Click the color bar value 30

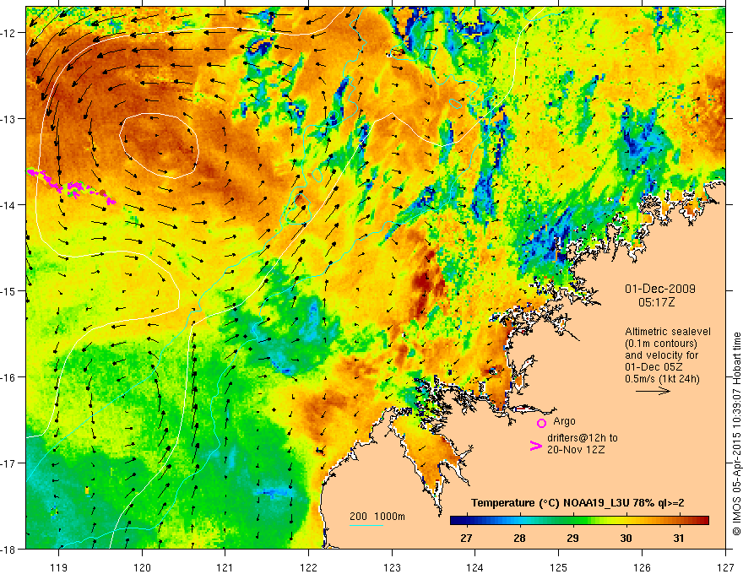tap(626, 538)
